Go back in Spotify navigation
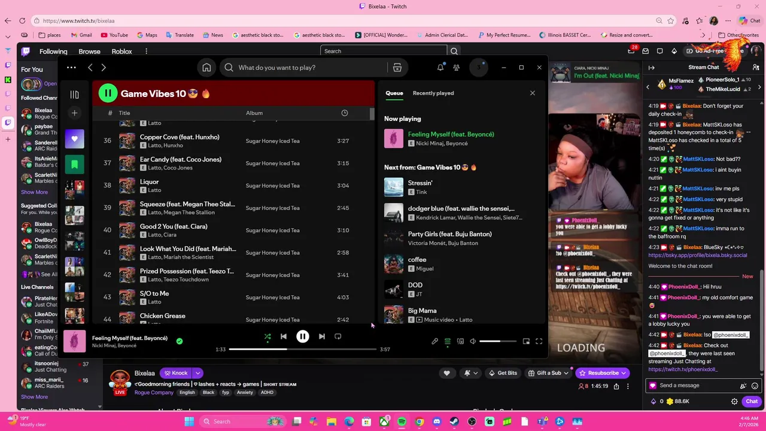This screenshot has width=766, height=431. point(90,68)
